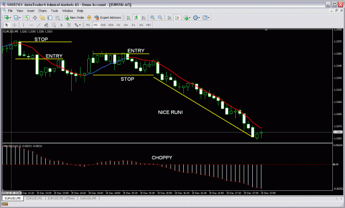
Task: Open the Terminal panel icon
Action: (x=50, y=18)
